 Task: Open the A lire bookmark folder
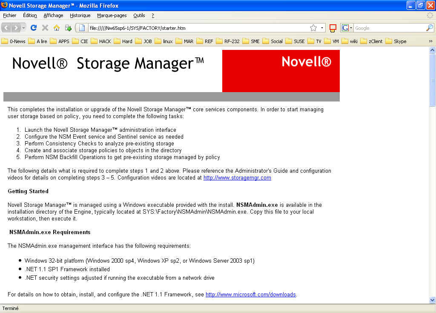coord(38,41)
